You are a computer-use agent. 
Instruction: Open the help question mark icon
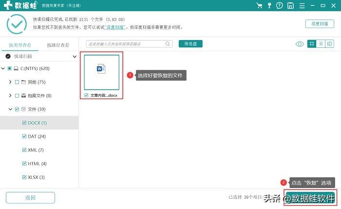[280, 5]
